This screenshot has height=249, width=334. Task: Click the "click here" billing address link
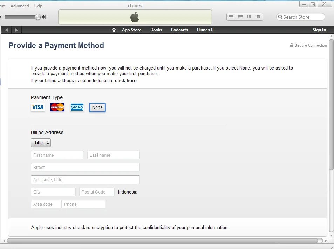click(126, 81)
